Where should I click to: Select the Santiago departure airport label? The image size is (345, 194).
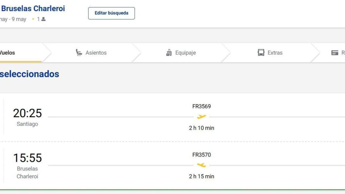[27, 124]
